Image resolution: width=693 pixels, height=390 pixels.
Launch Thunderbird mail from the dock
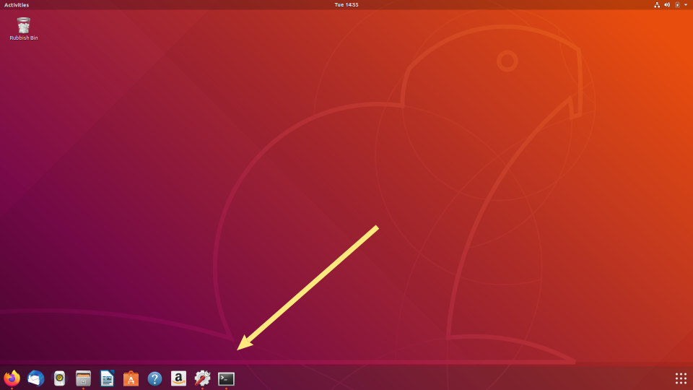coord(36,378)
